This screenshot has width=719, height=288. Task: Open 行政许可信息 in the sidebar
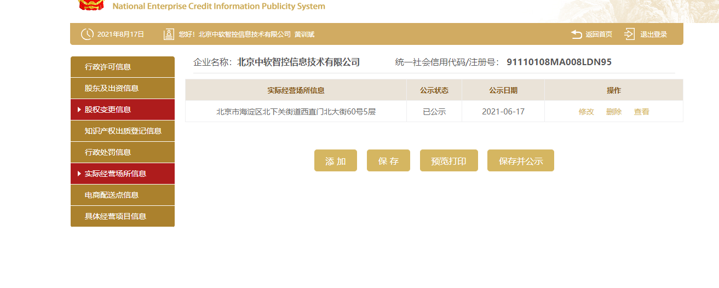tap(123, 67)
